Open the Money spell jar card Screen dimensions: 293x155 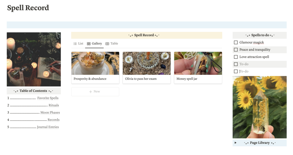pyautogui.click(x=198, y=68)
